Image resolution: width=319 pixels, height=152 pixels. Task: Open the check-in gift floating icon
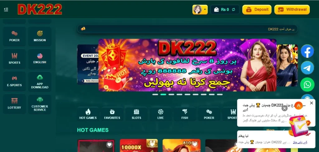(299, 126)
